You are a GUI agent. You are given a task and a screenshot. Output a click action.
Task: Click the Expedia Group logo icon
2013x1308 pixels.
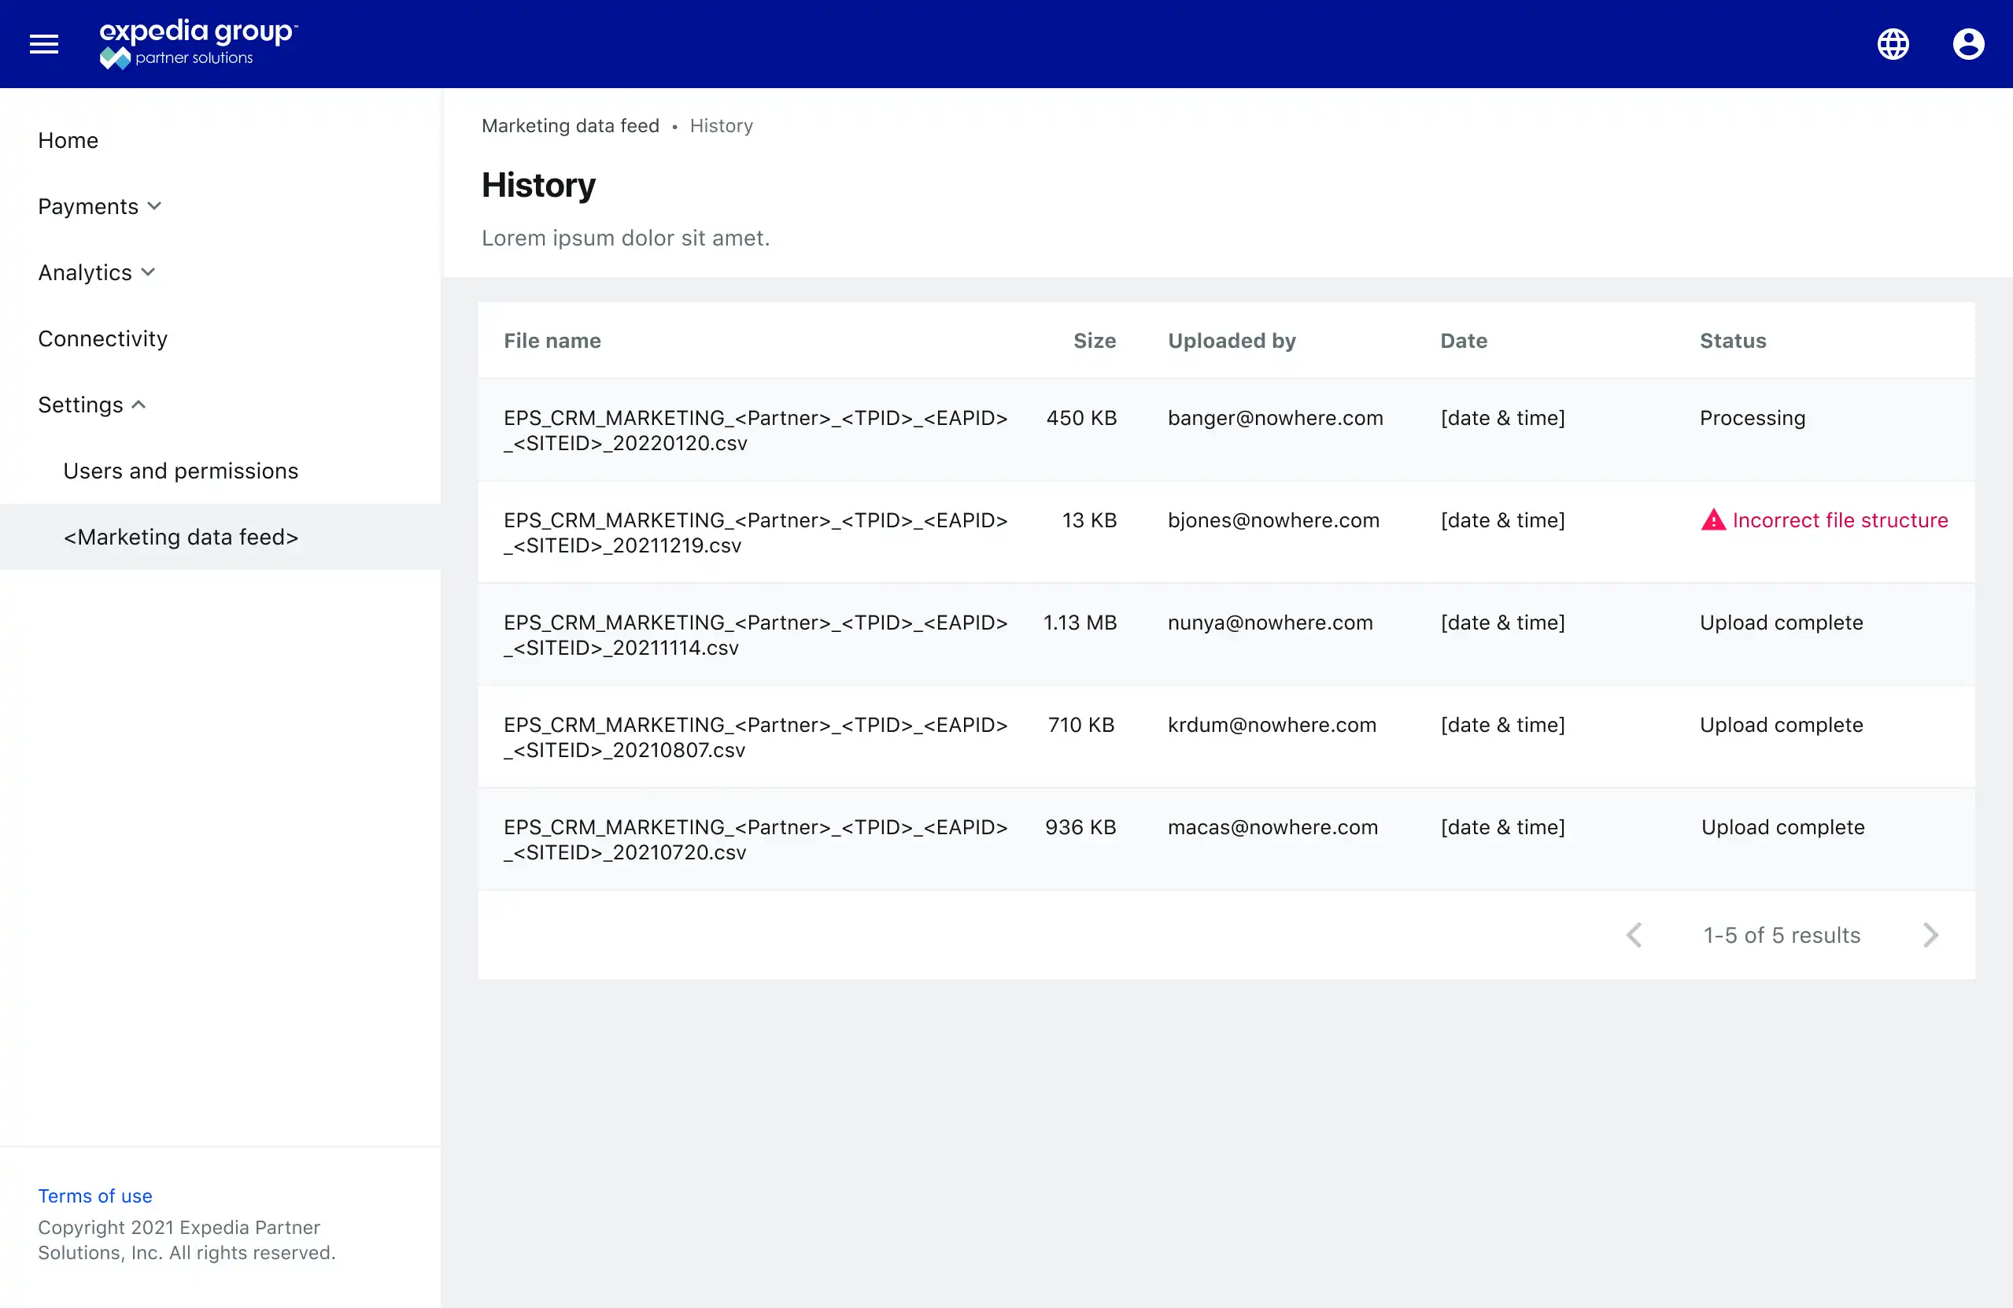(x=113, y=59)
